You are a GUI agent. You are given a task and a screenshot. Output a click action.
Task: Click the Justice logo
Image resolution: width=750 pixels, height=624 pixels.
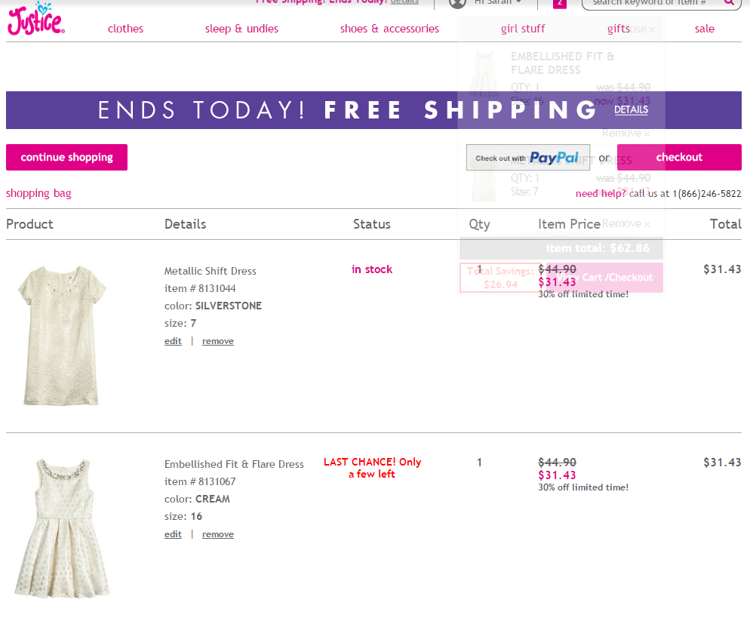point(35,21)
